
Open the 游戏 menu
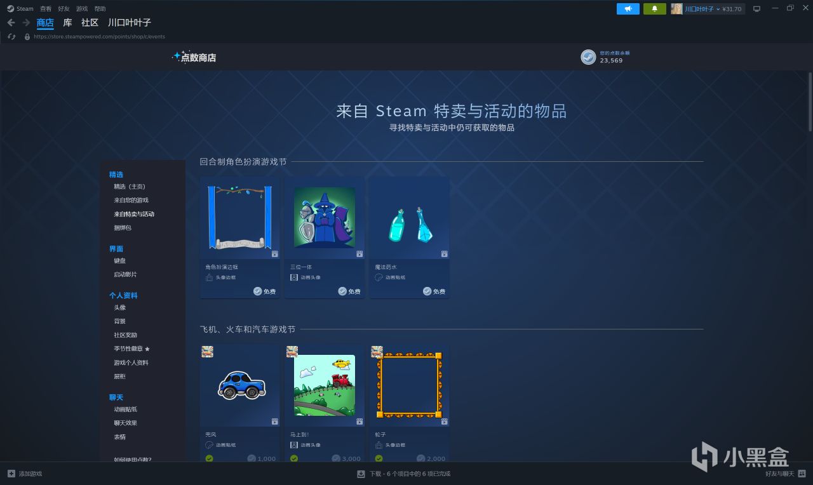(x=82, y=9)
